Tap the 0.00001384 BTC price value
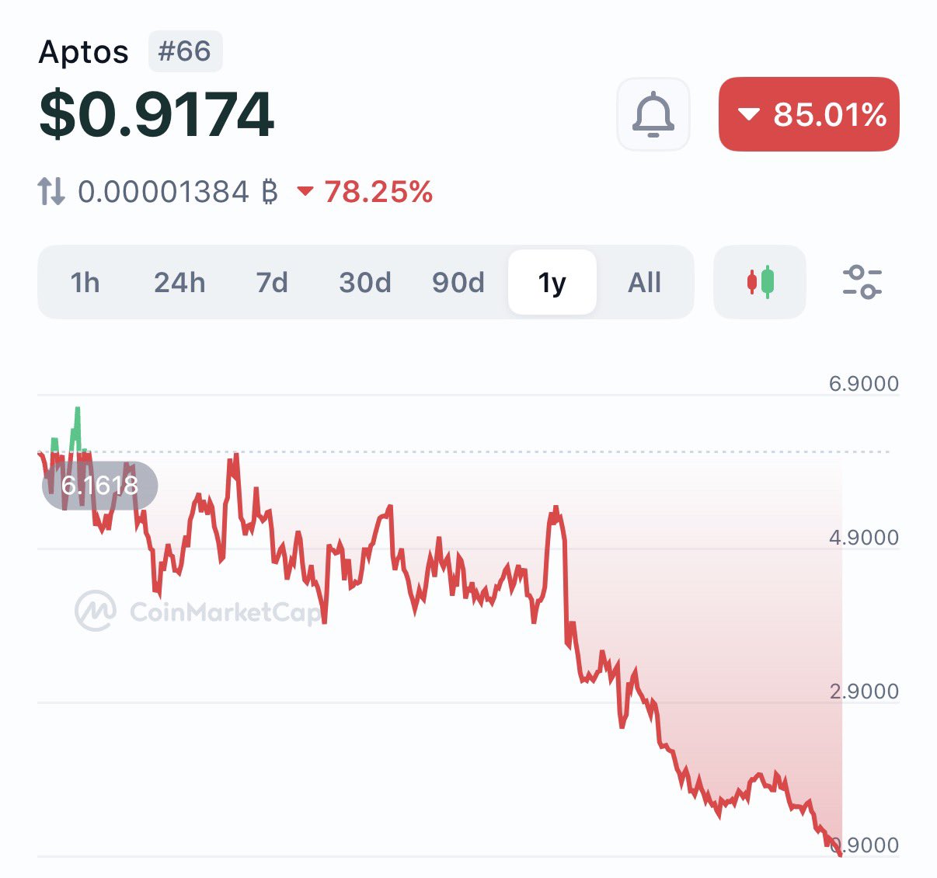This screenshot has width=937, height=878. click(x=178, y=192)
